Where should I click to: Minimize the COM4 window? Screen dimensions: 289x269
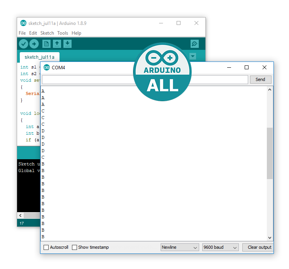(x=229, y=67)
